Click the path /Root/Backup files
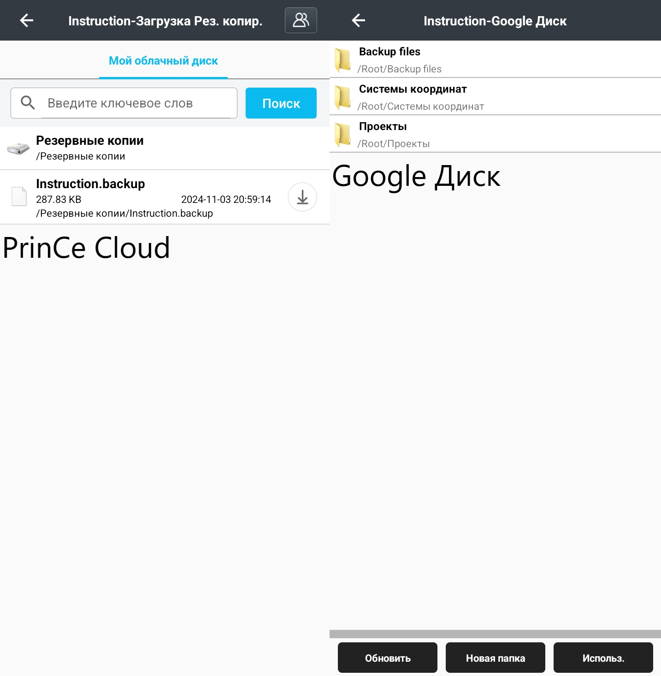Image resolution: width=661 pixels, height=676 pixels. (400, 69)
